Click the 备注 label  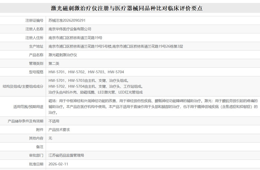40,147
